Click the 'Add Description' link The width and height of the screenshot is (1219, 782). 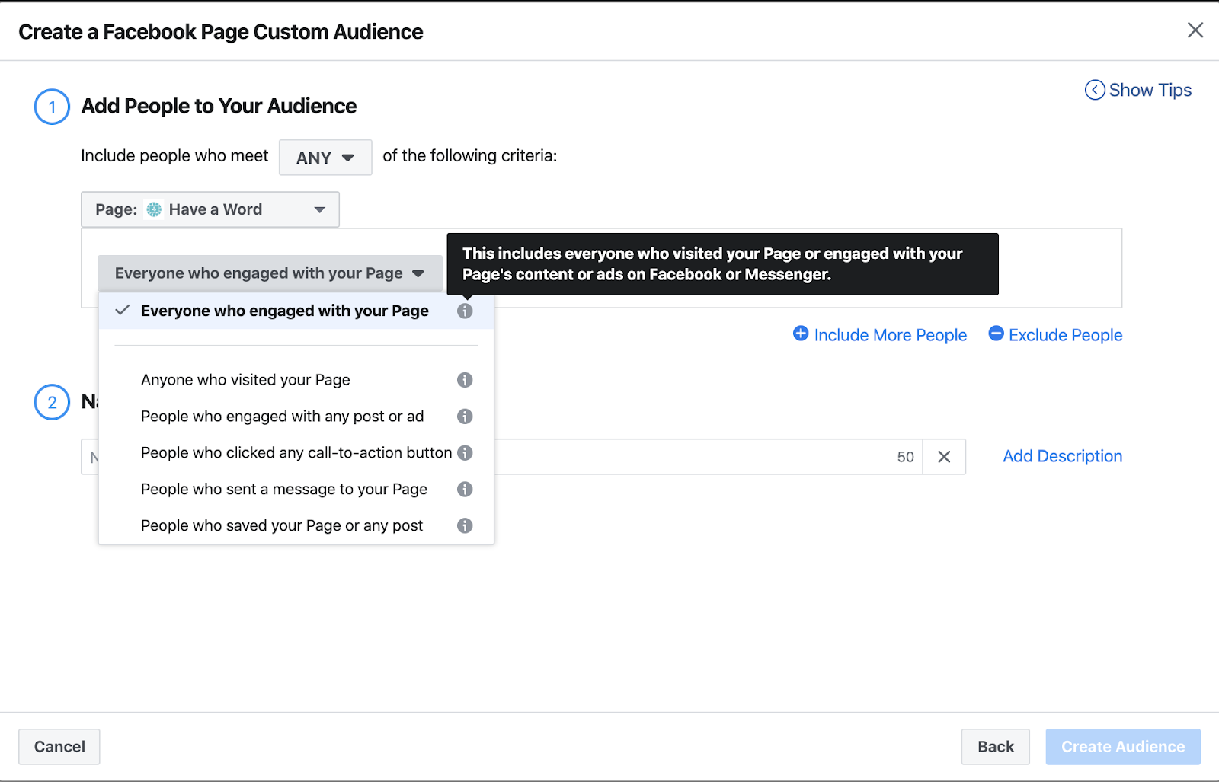1062,456
